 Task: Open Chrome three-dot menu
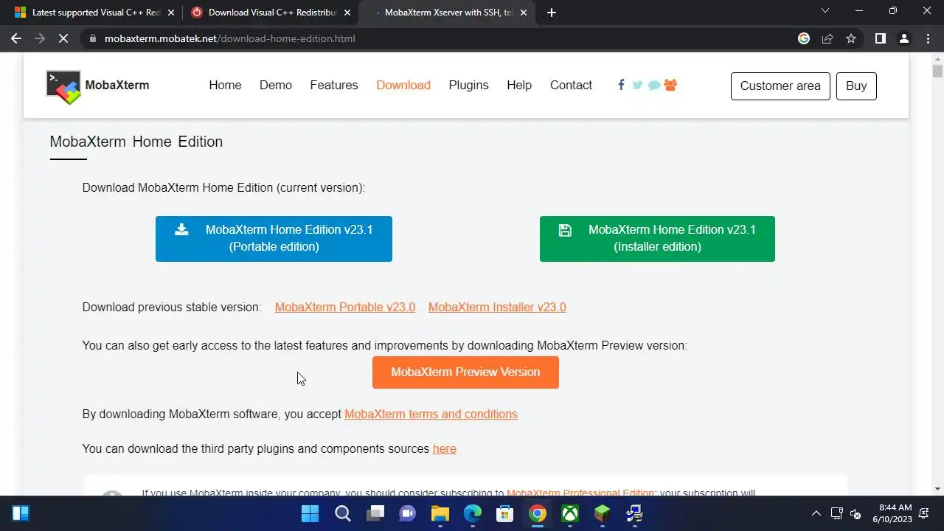(928, 38)
